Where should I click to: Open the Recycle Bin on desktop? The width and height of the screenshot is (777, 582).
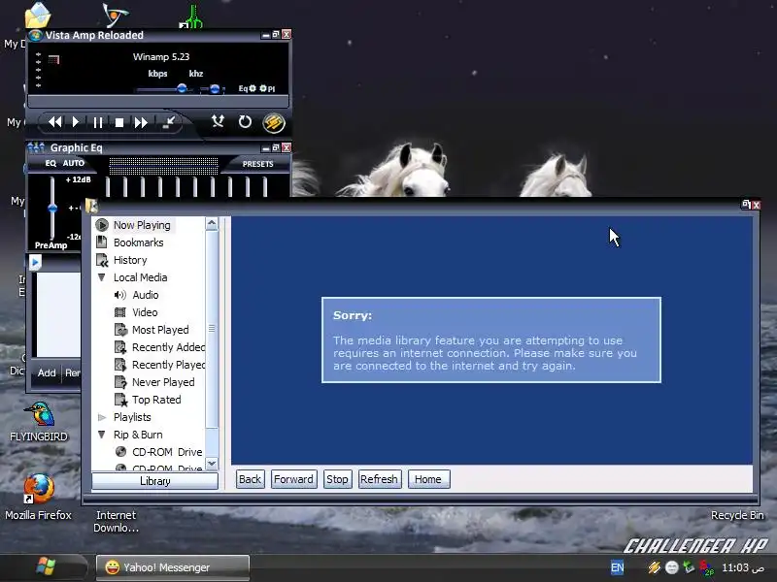point(737,515)
